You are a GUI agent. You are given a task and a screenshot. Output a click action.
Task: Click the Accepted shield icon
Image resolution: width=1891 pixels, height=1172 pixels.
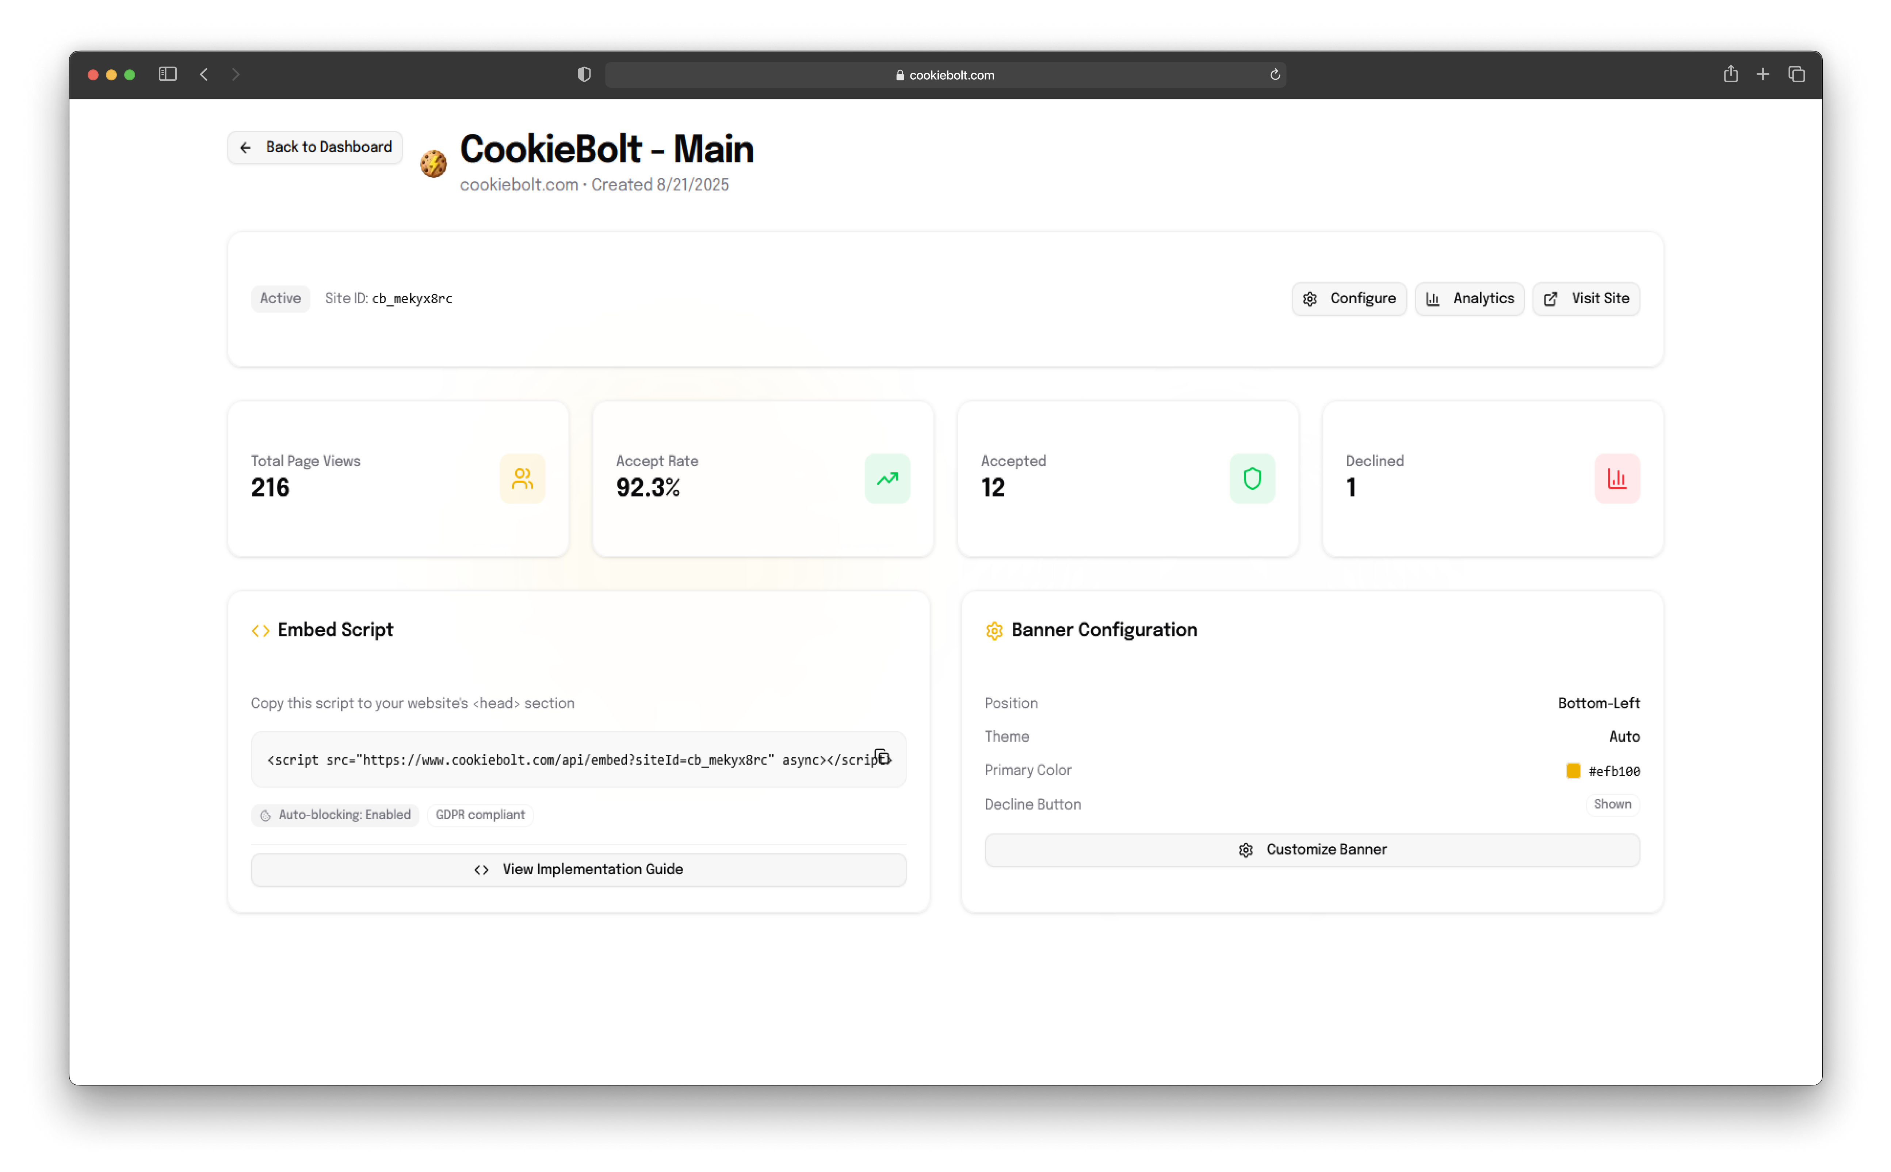(1252, 478)
